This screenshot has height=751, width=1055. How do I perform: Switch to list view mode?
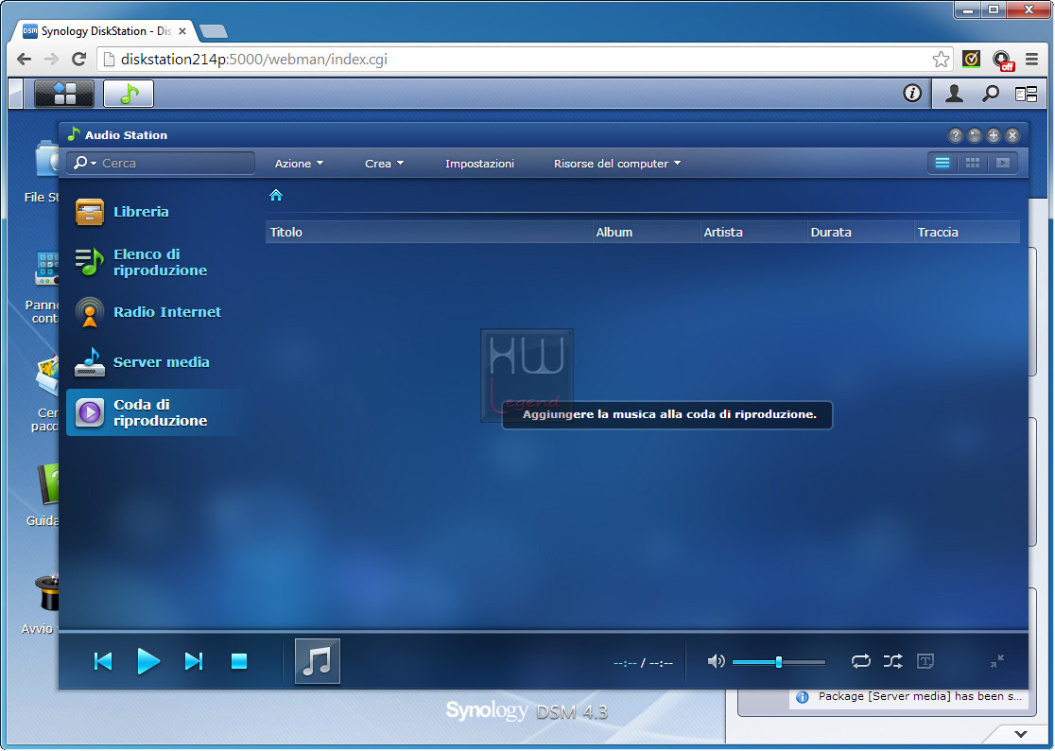(942, 163)
